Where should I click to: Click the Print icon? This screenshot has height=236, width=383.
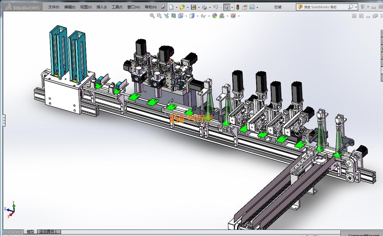(204, 7)
